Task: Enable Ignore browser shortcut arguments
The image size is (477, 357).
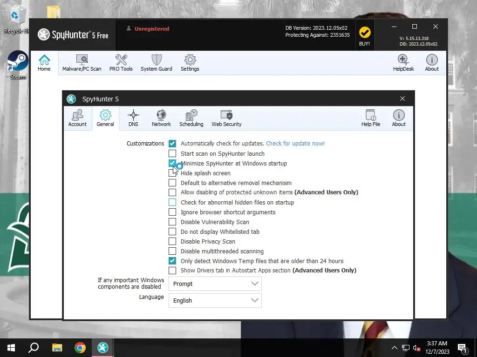Action: click(x=172, y=212)
